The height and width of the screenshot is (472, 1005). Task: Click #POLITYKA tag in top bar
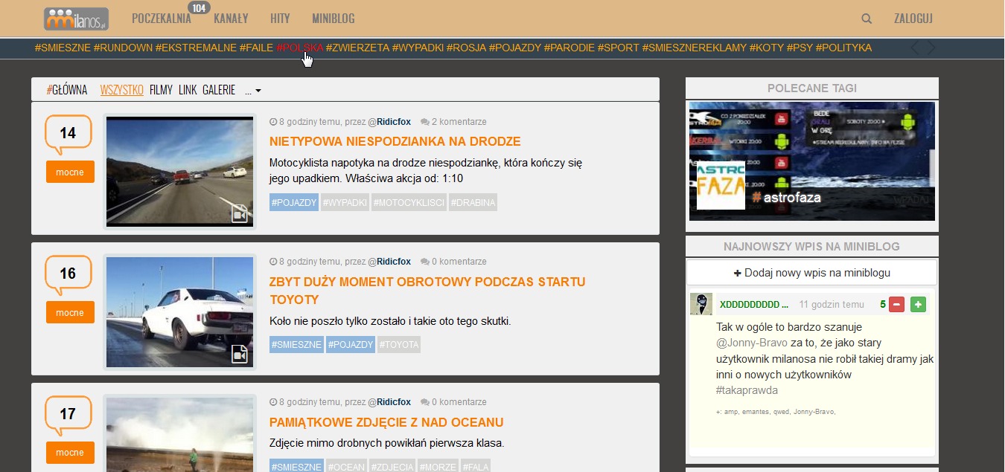pyautogui.click(x=843, y=48)
